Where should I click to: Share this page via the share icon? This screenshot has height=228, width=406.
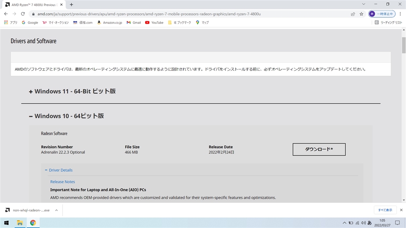(x=352, y=14)
